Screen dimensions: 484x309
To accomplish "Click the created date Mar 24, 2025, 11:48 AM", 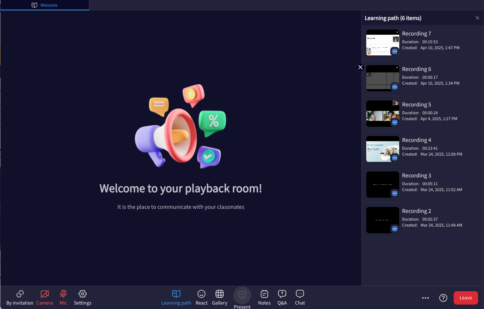I will tap(441, 225).
